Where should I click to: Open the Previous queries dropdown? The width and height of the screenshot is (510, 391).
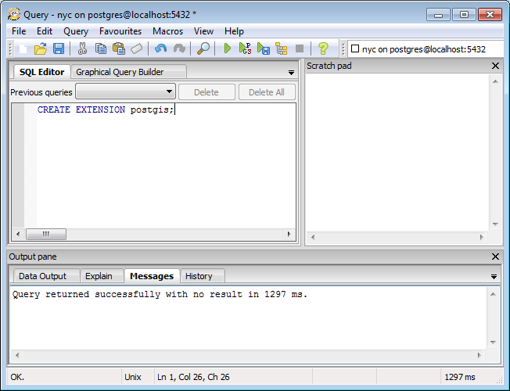(125, 92)
